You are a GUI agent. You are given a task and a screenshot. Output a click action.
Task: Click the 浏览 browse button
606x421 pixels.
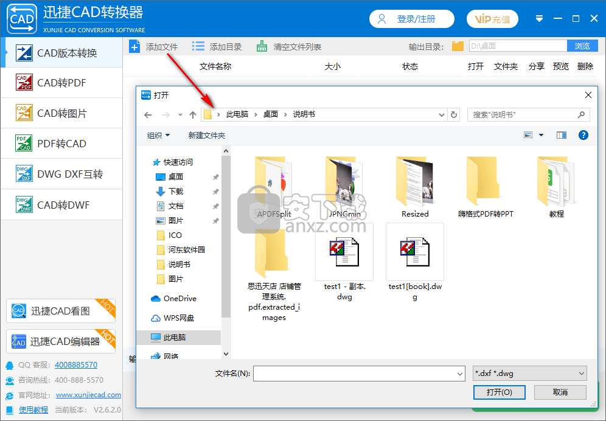click(582, 46)
